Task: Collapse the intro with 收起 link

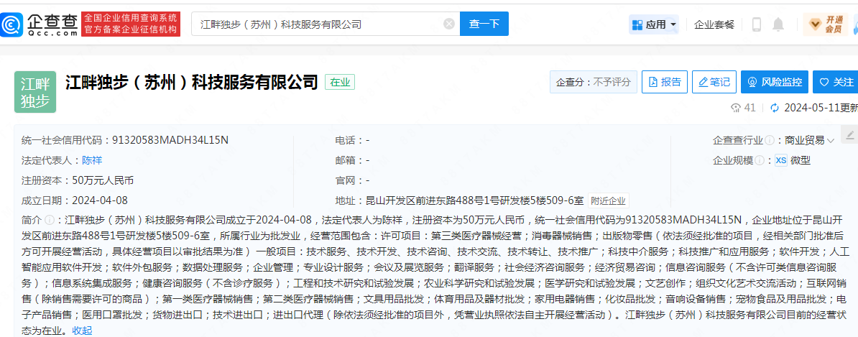Action: coord(82,331)
